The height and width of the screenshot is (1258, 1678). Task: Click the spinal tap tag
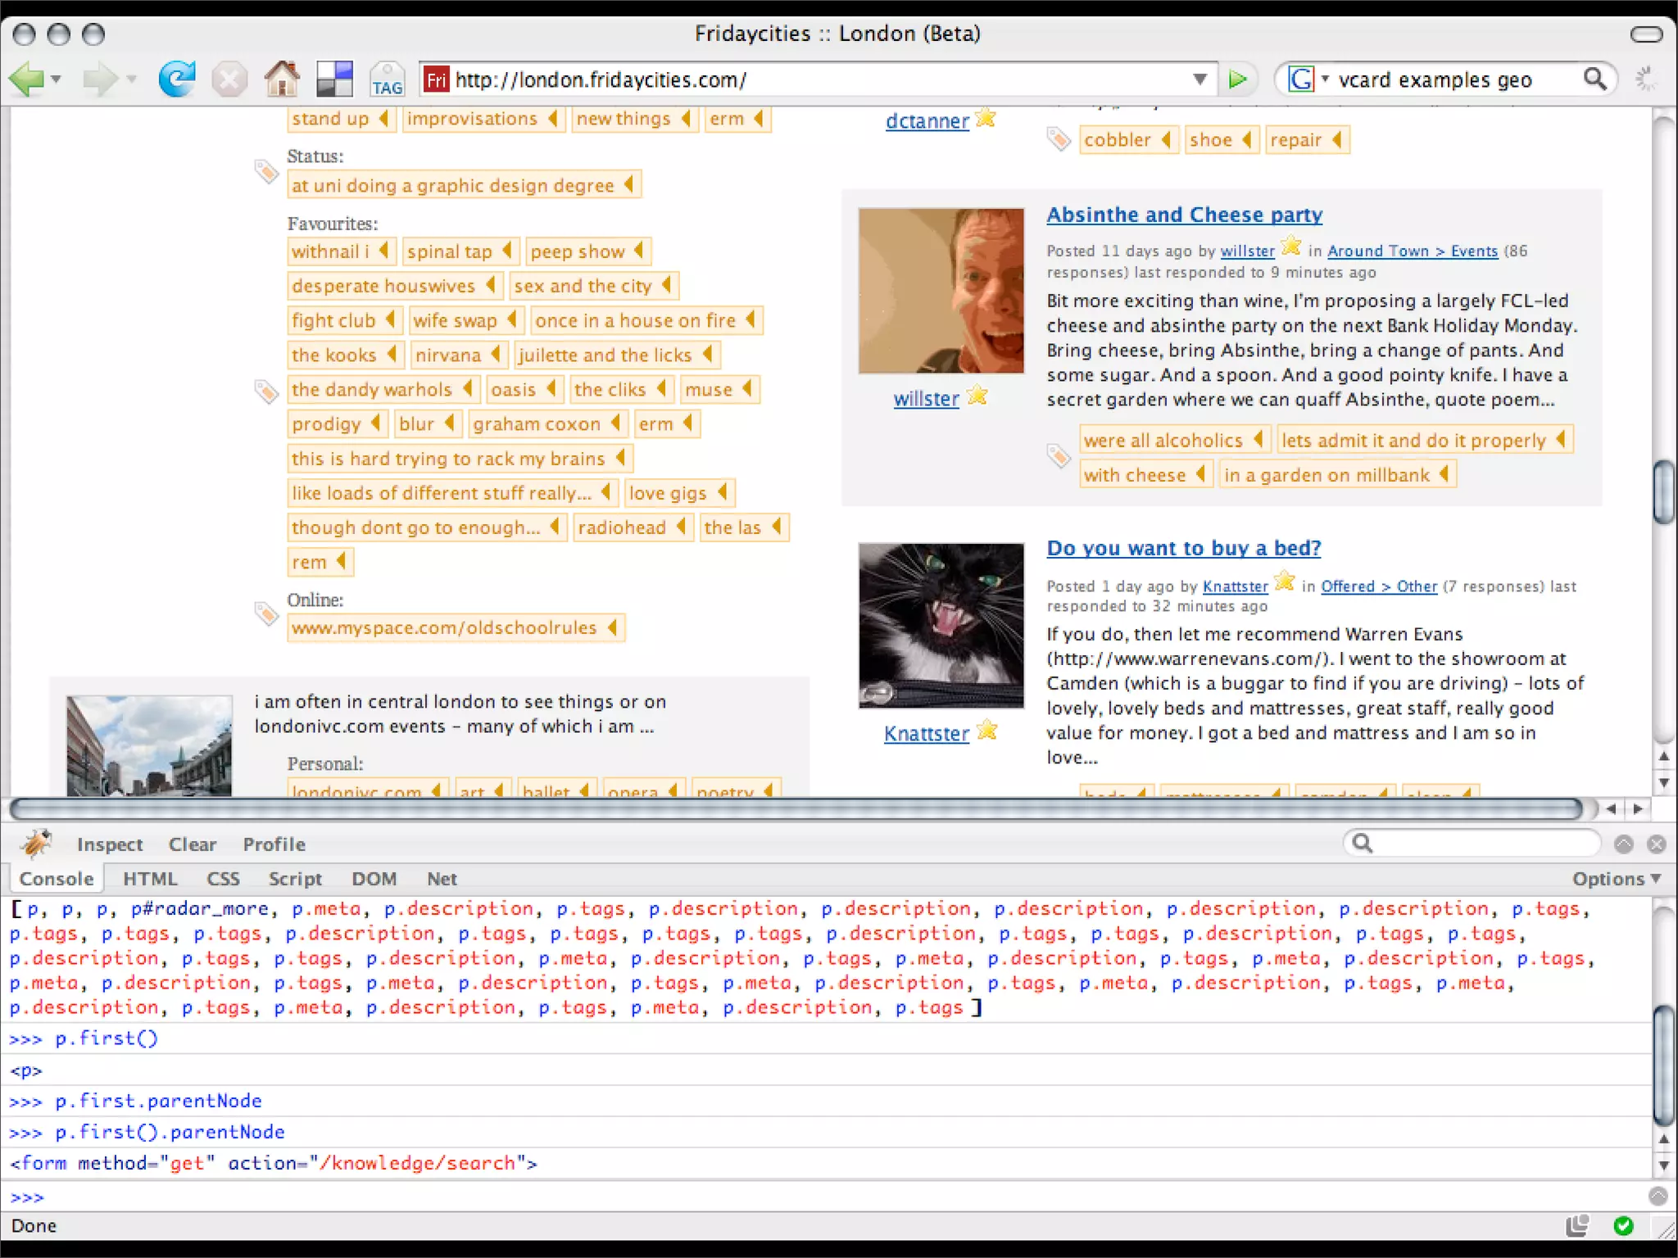460,251
